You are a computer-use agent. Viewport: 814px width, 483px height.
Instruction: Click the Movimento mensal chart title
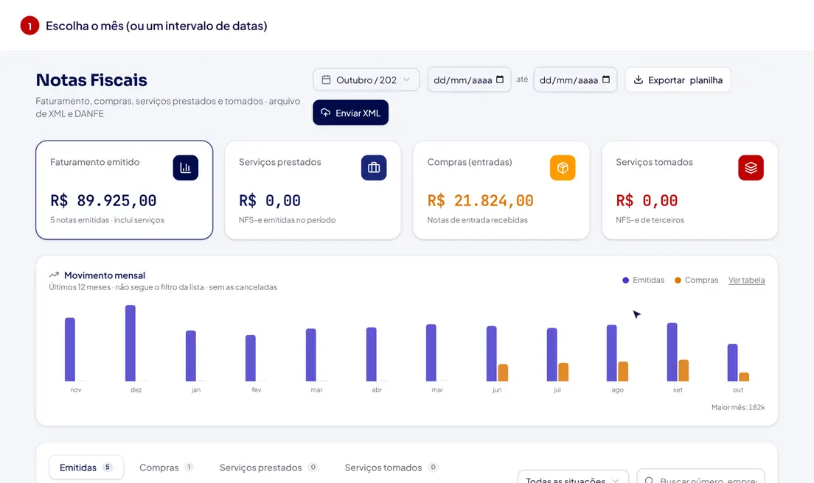[105, 275]
